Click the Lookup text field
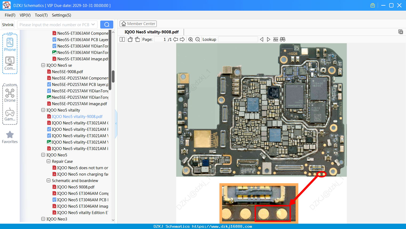This screenshot has width=406, height=229. [238, 39]
